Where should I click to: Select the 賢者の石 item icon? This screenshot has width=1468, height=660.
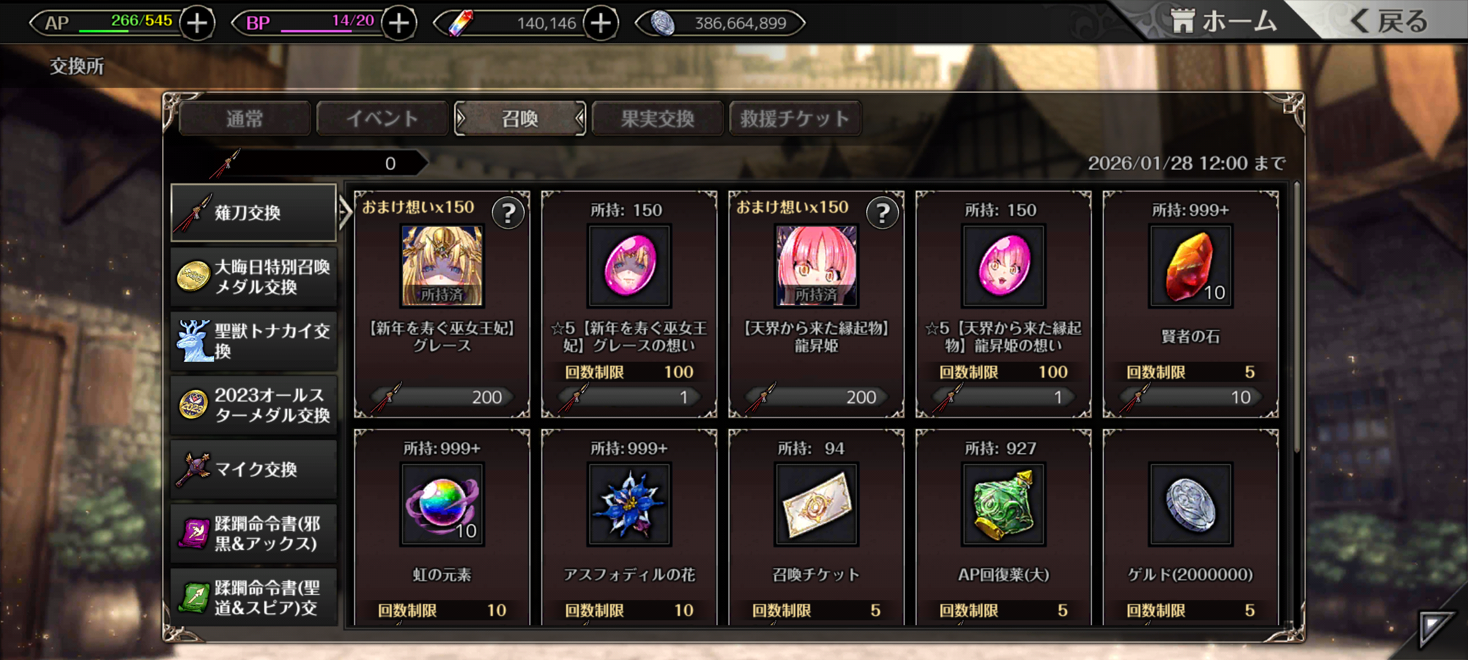[x=1190, y=266]
